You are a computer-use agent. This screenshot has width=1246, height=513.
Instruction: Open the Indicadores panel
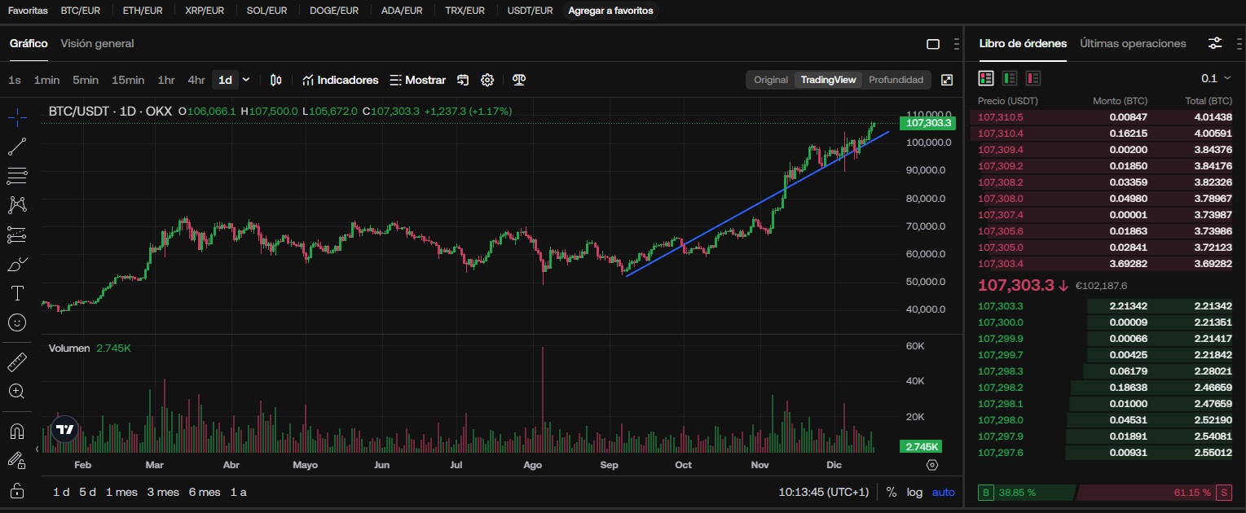click(340, 80)
